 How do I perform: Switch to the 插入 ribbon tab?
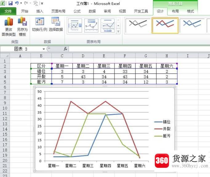click(40, 11)
